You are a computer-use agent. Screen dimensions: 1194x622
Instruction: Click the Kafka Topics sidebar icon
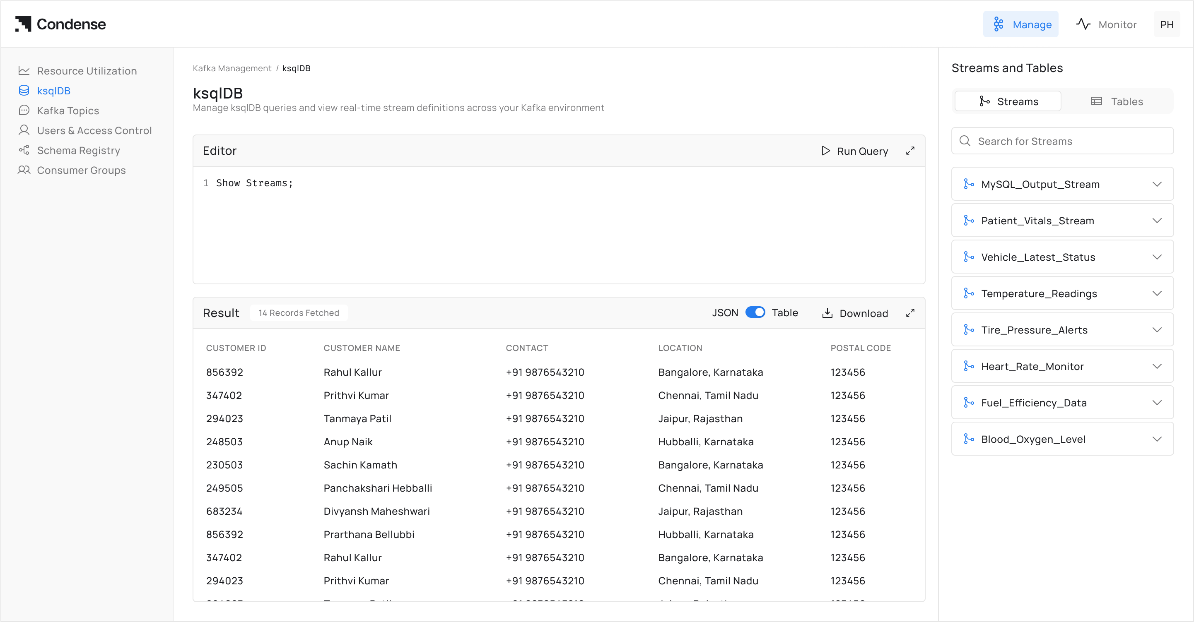click(x=24, y=110)
